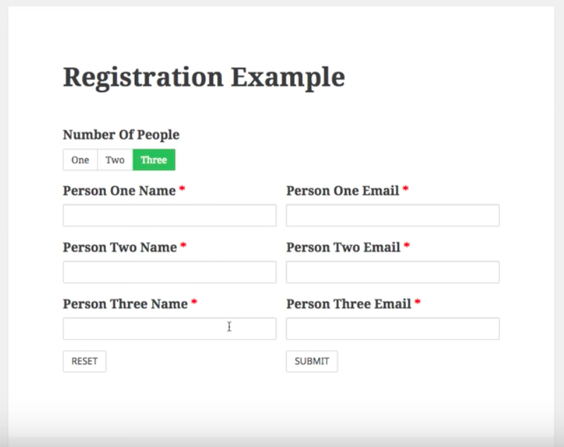Click the Person One Name input field
Viewport: 564px width, 447px height.
169,216
